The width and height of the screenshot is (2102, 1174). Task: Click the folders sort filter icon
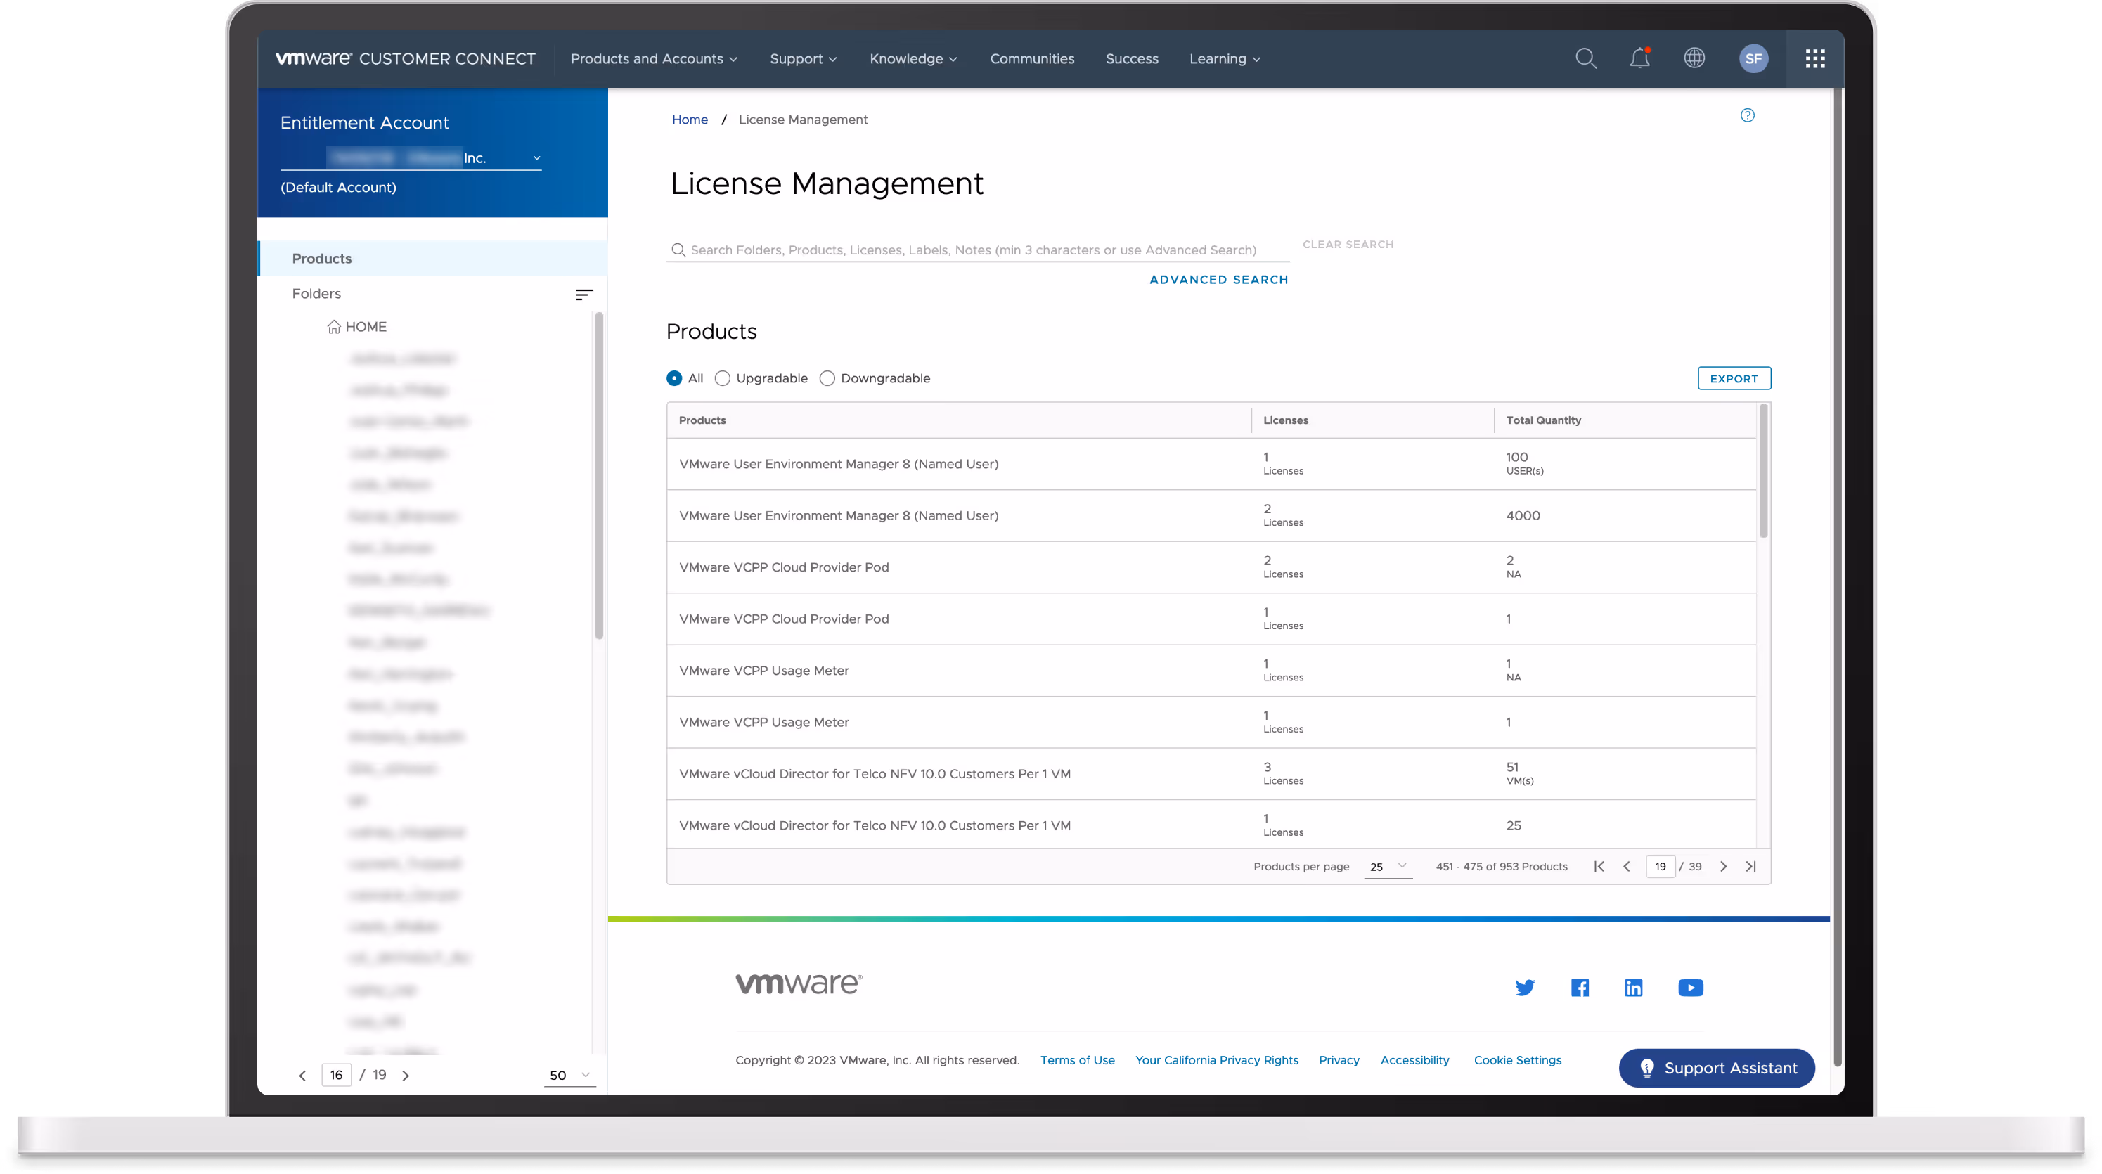[583, 295]
